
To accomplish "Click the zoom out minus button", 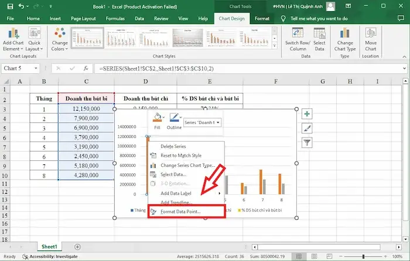I will click(341, 256).
